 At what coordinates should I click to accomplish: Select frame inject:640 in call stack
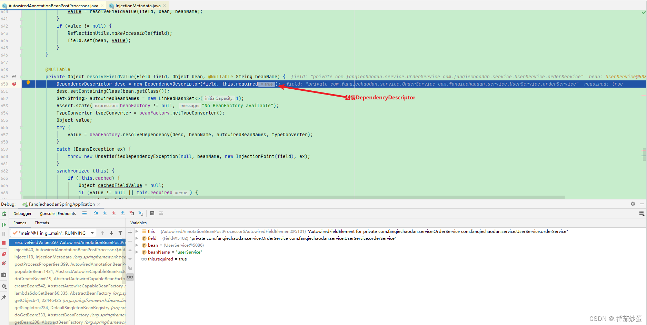pos(67,250)
